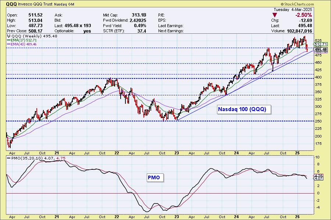Click the Tuesday 4-Mar-2025 date
Image resolution: width=331 pixels, height=220 pixels.
tap(293, 10)
